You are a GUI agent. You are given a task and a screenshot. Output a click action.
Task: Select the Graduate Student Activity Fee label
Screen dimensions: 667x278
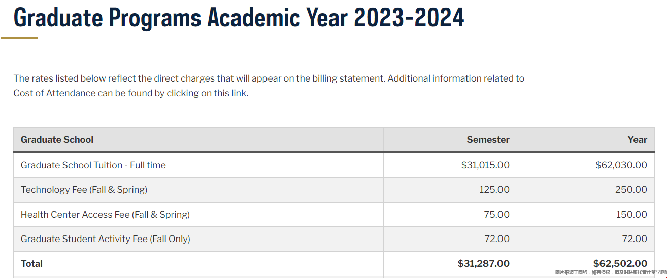coord(106,239)
